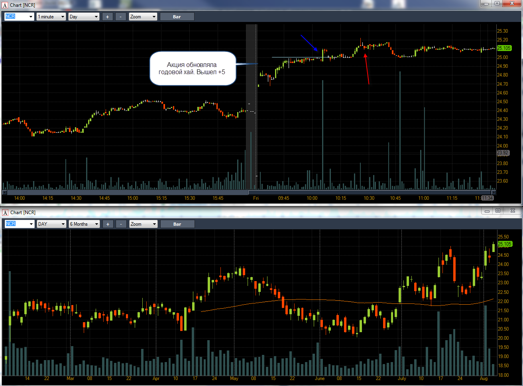
Task: Expand the top chart Zoom dropdown
Action: point(143,17)
